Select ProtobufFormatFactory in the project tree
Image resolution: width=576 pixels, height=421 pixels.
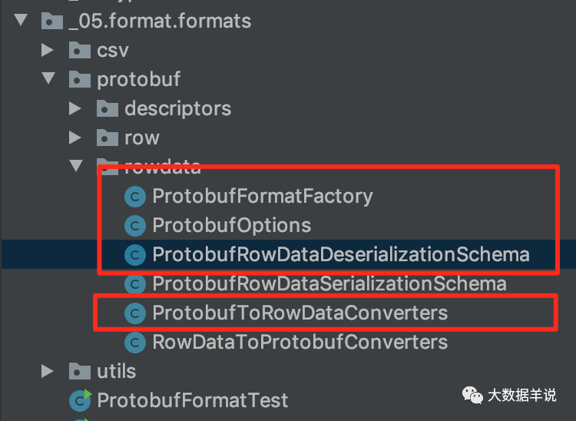click(263, 196)
